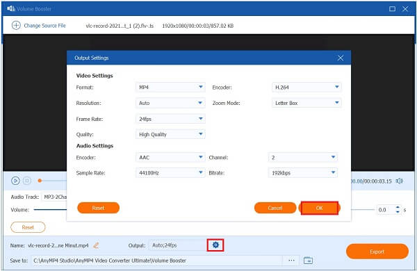The width and height of the screenshot is (417, 271).
Task: Click the speaker icon beside the time
Action: 400,181
